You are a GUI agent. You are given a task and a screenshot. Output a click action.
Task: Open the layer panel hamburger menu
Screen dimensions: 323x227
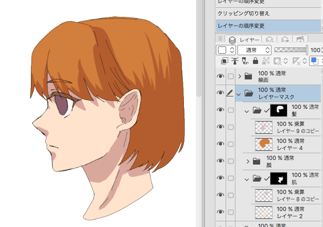(x=220, y=39)
